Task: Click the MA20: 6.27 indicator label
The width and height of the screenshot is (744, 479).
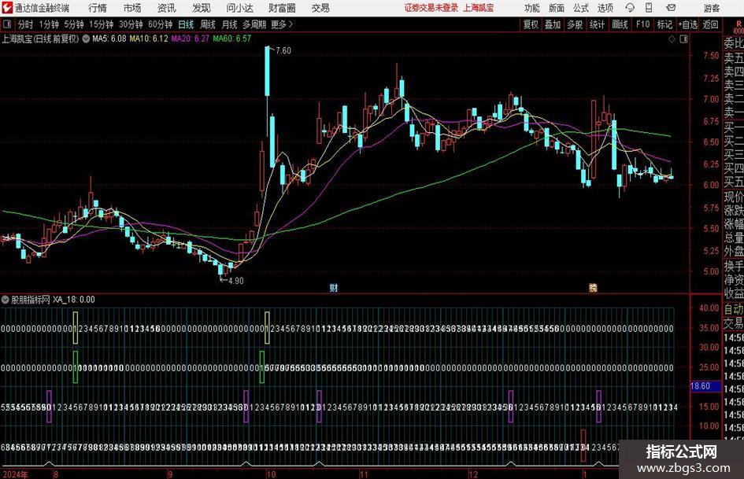Action: point(190,39)
